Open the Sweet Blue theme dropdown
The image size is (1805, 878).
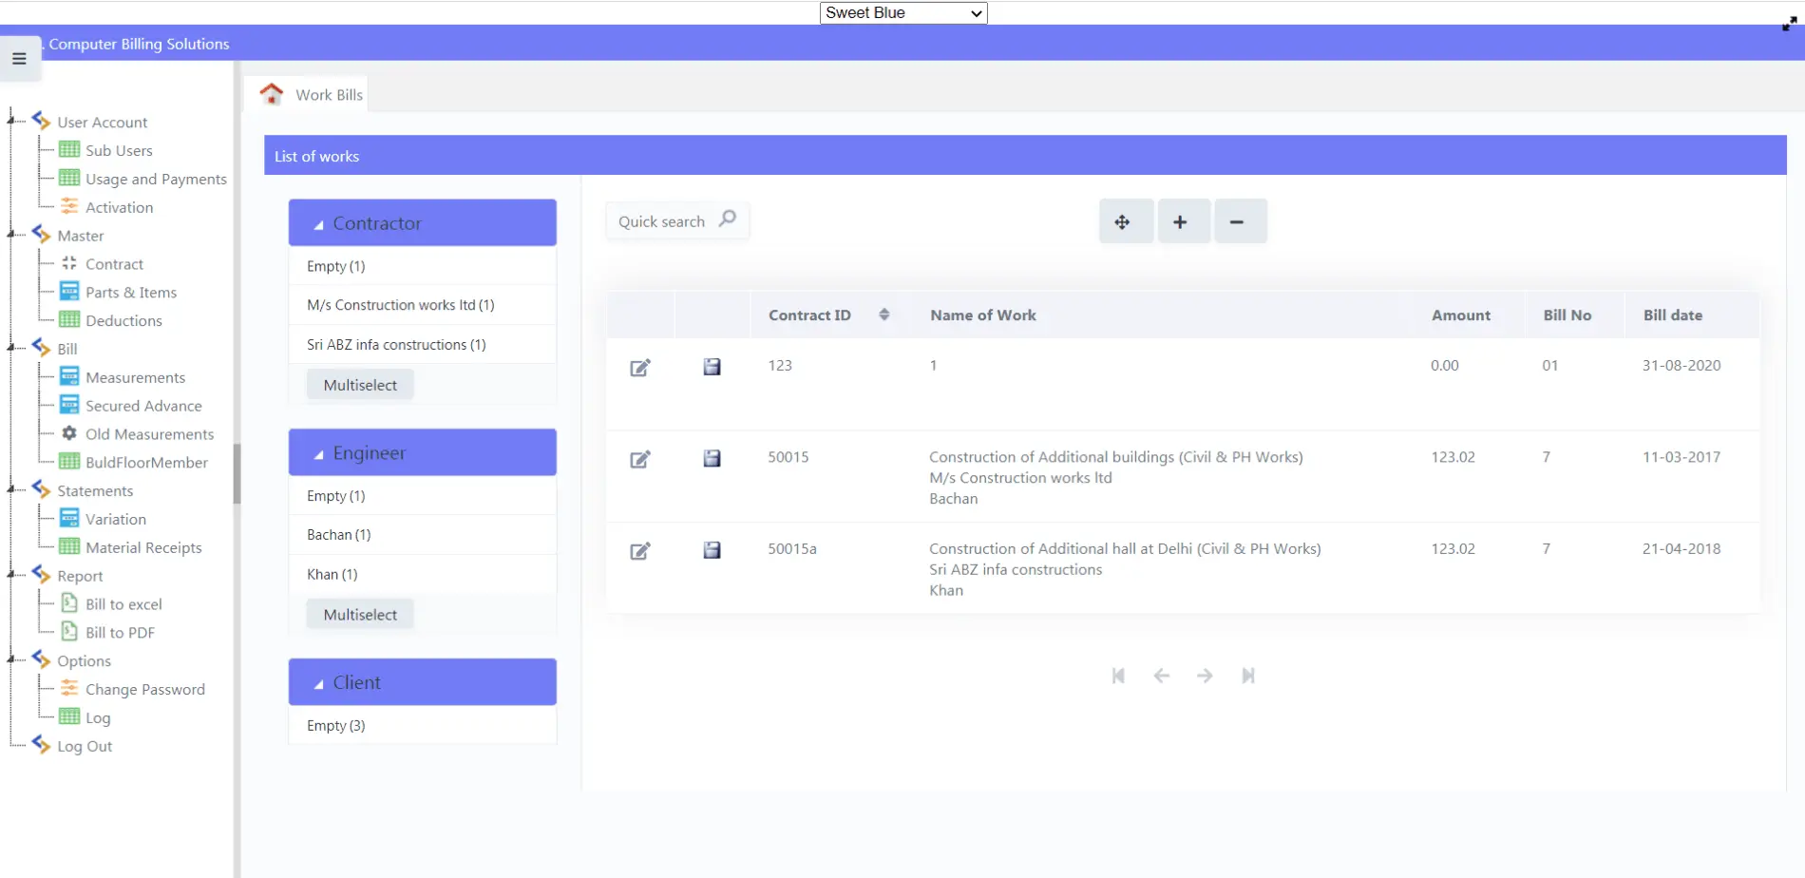click(x=902, y=13)
